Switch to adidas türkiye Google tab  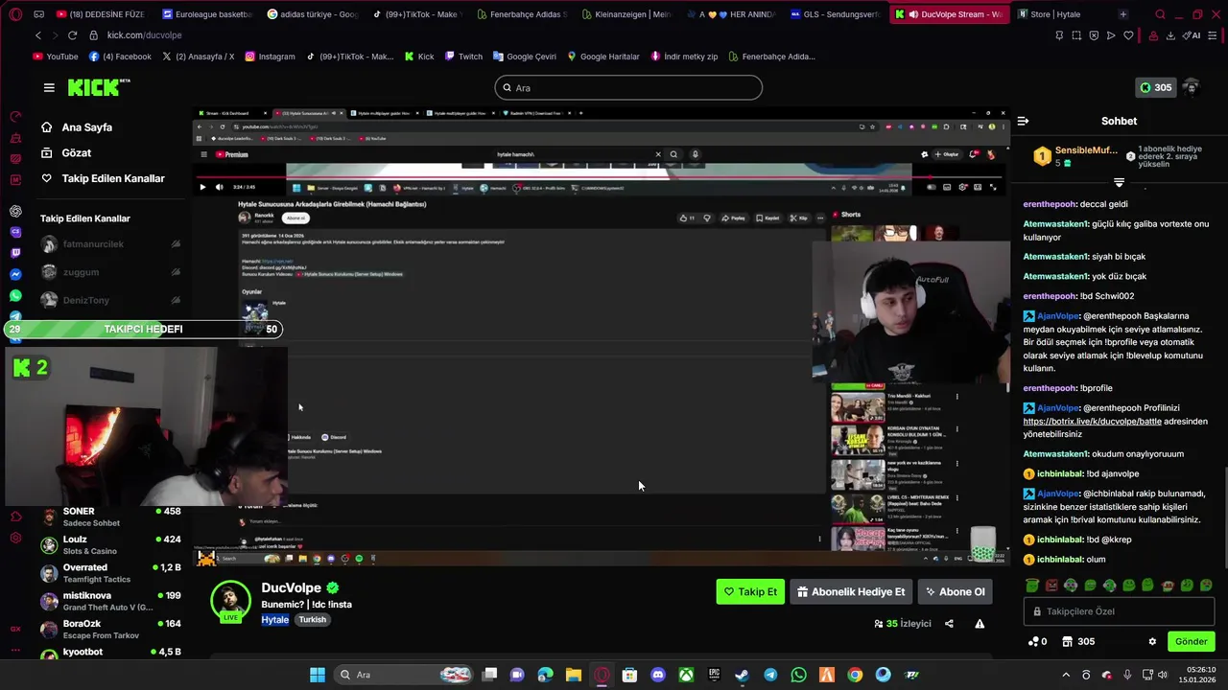click(x=313, y=14)
